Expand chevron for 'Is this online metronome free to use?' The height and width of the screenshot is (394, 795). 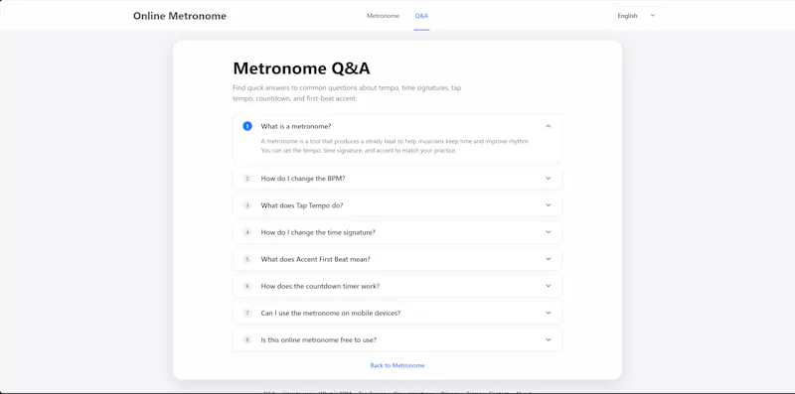(549, 339)
